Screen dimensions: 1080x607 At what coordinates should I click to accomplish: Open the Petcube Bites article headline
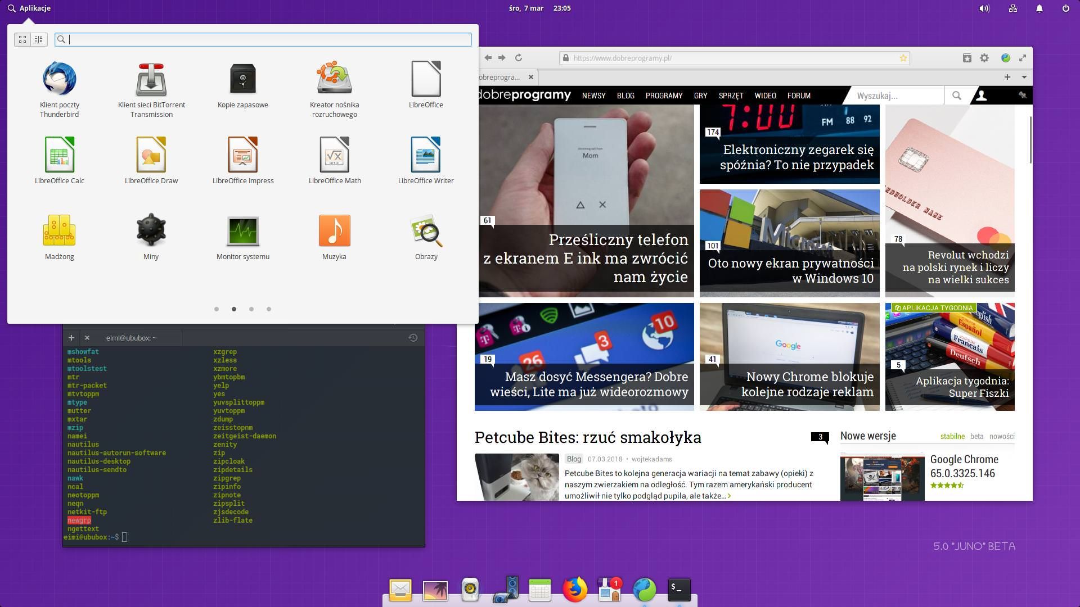[x=588, y=437]
